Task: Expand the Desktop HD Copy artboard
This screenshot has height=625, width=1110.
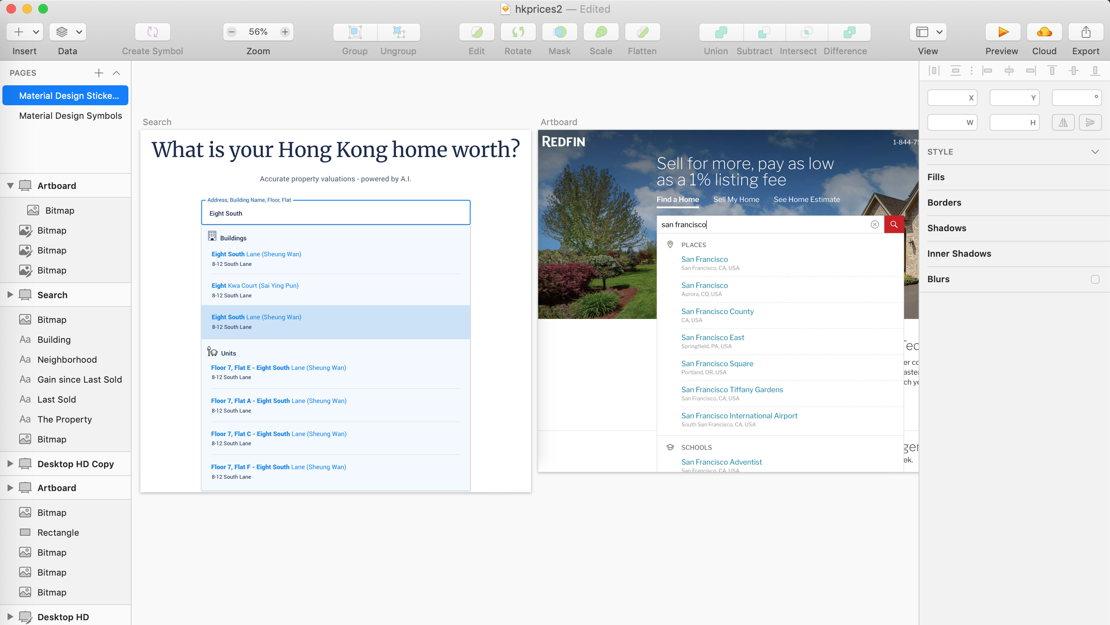Action: (x=10, y=464)
